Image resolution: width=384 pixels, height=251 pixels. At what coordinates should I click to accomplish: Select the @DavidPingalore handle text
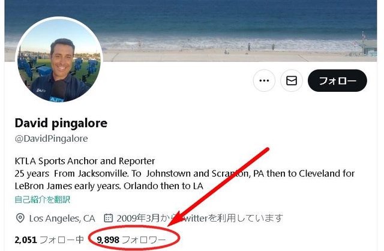point(51,139)
